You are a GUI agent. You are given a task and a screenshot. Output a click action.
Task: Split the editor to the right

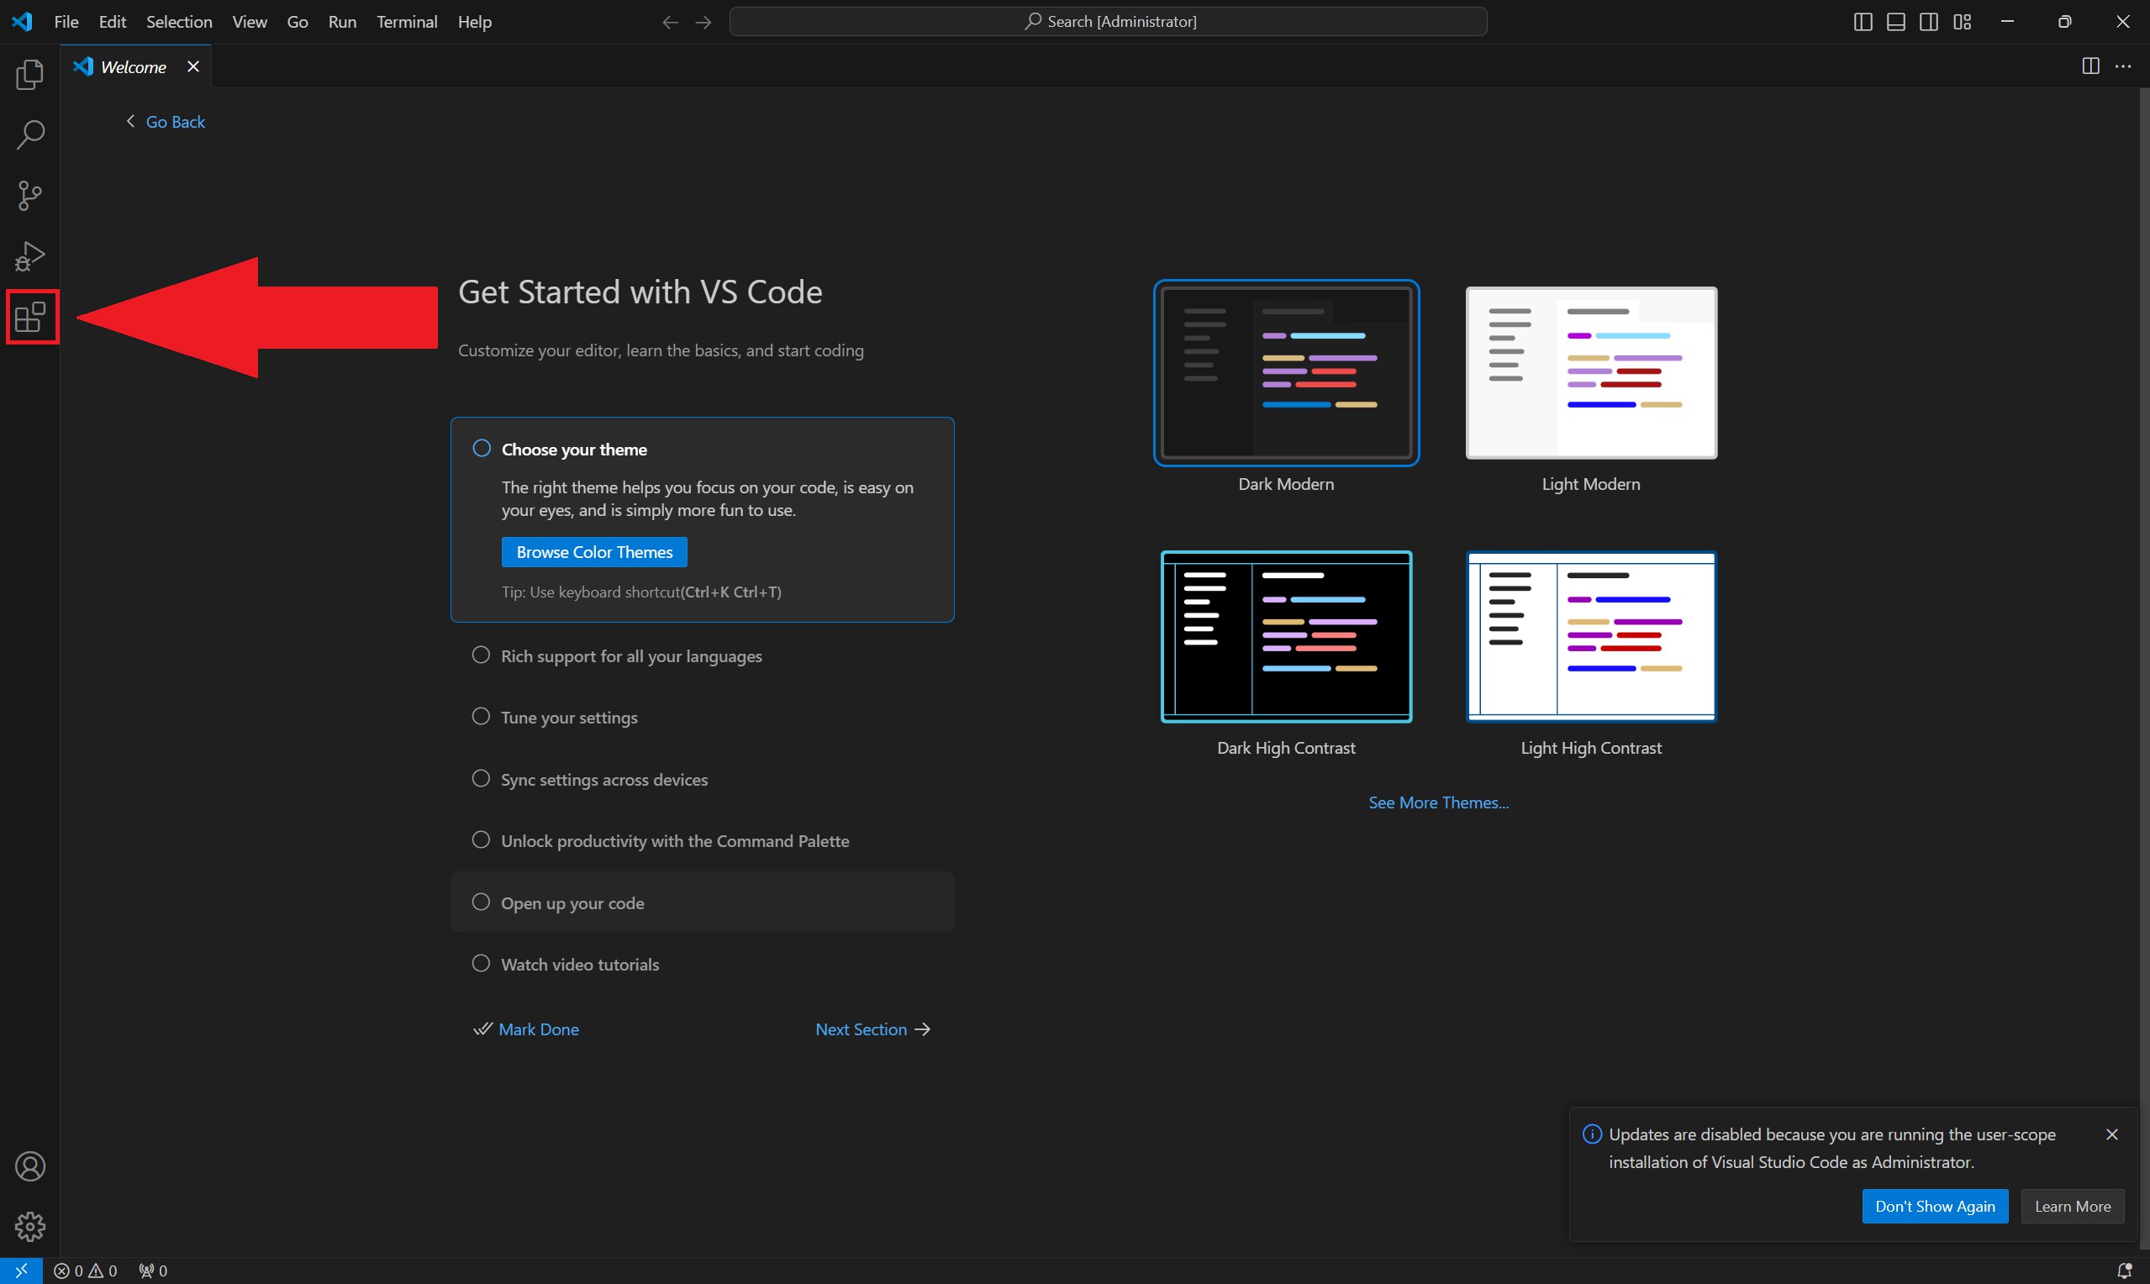[x=2090, y=66]
